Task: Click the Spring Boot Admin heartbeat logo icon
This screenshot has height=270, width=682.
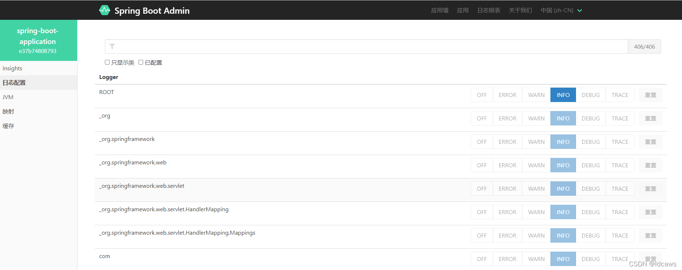Action: click(x=105, y=10)
